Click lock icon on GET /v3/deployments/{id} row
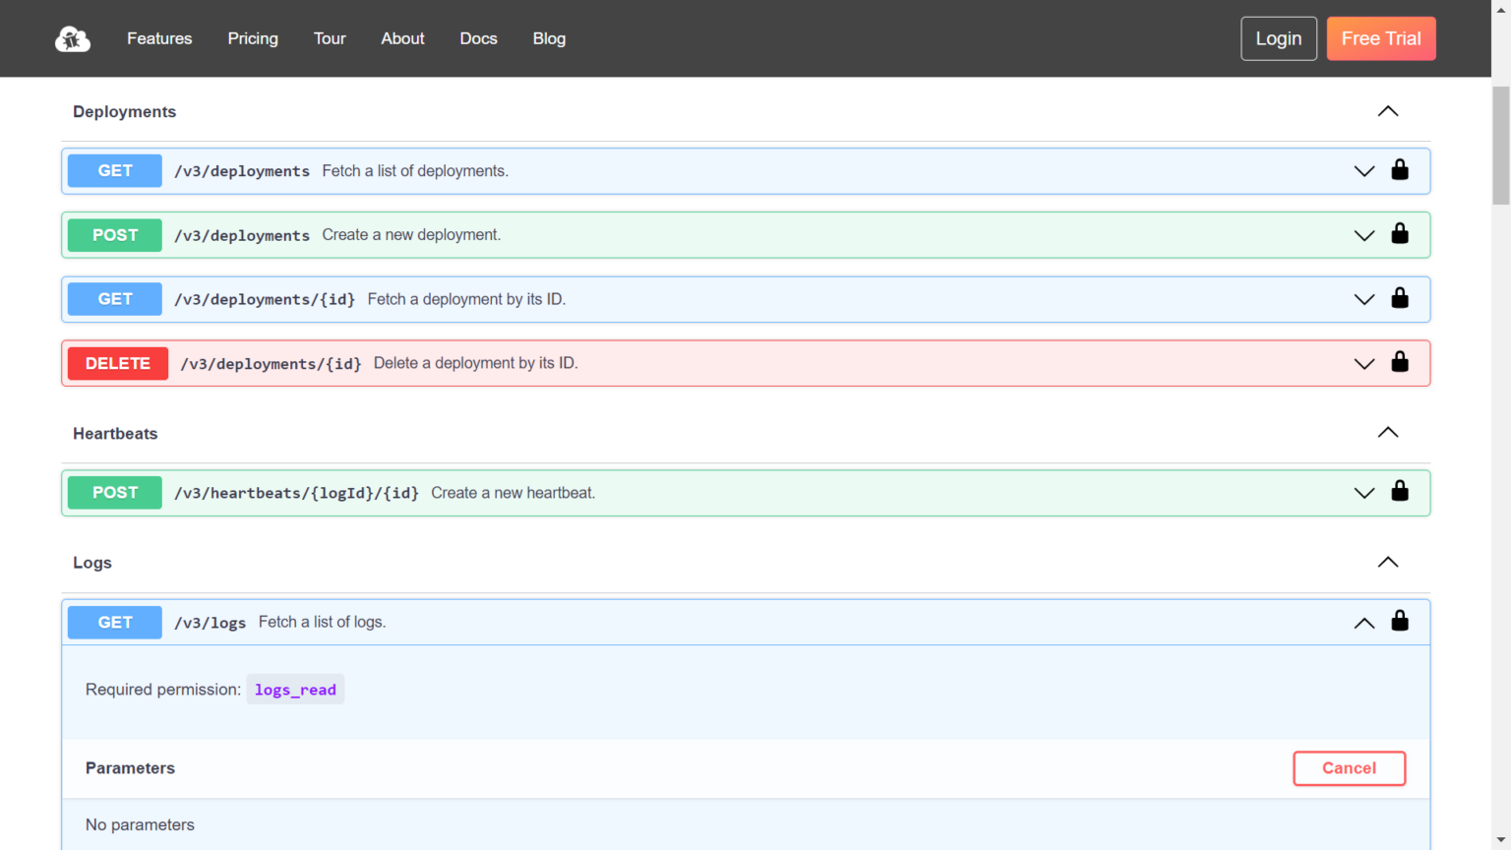 pyautogui.click(x=1399, y=298)
